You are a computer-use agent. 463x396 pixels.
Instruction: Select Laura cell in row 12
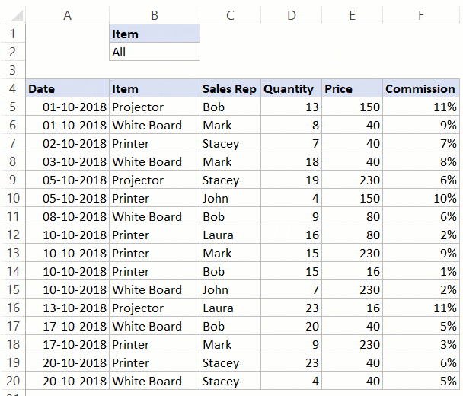pyautogui.click(x=230, y=235)
